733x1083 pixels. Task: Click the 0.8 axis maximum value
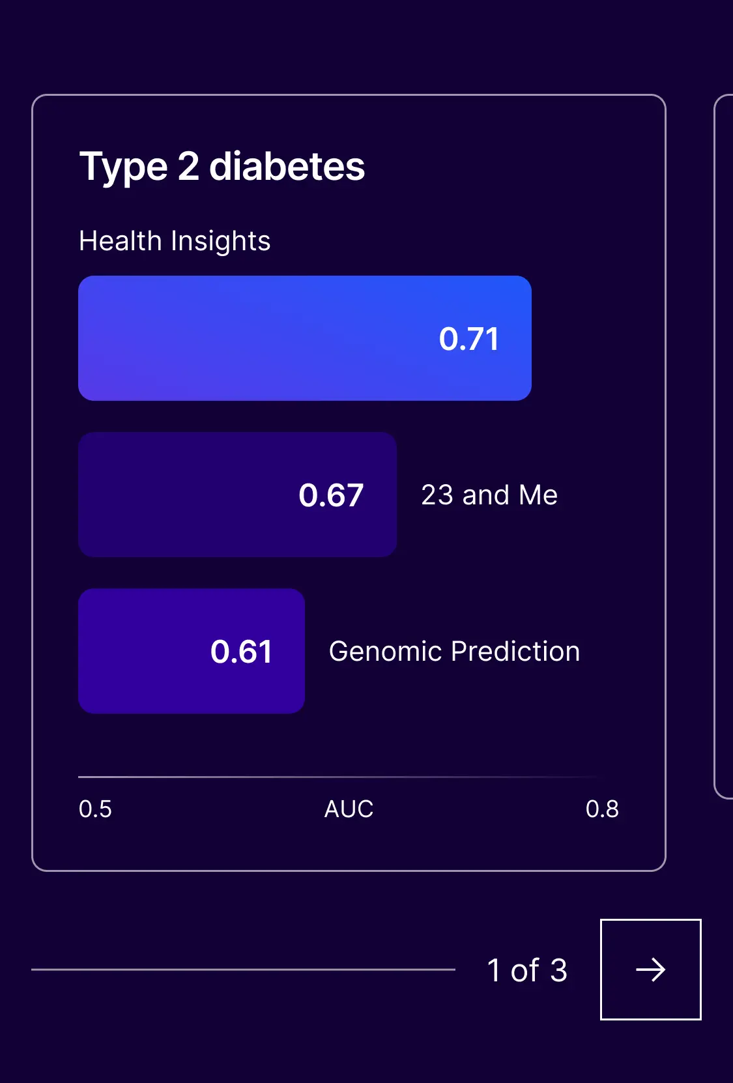(602, 809)
